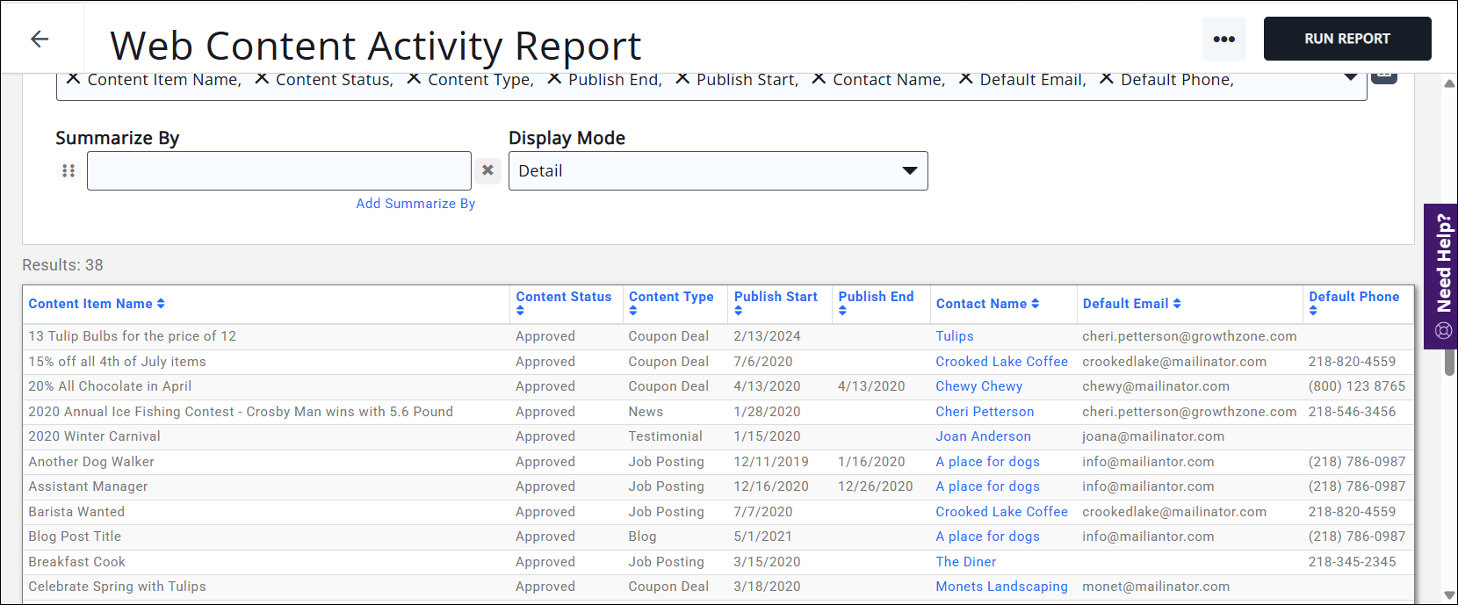Remove Content Status field tag
Image resolution: width=1458 pixels, height=605 pixels.
(262, 79)
